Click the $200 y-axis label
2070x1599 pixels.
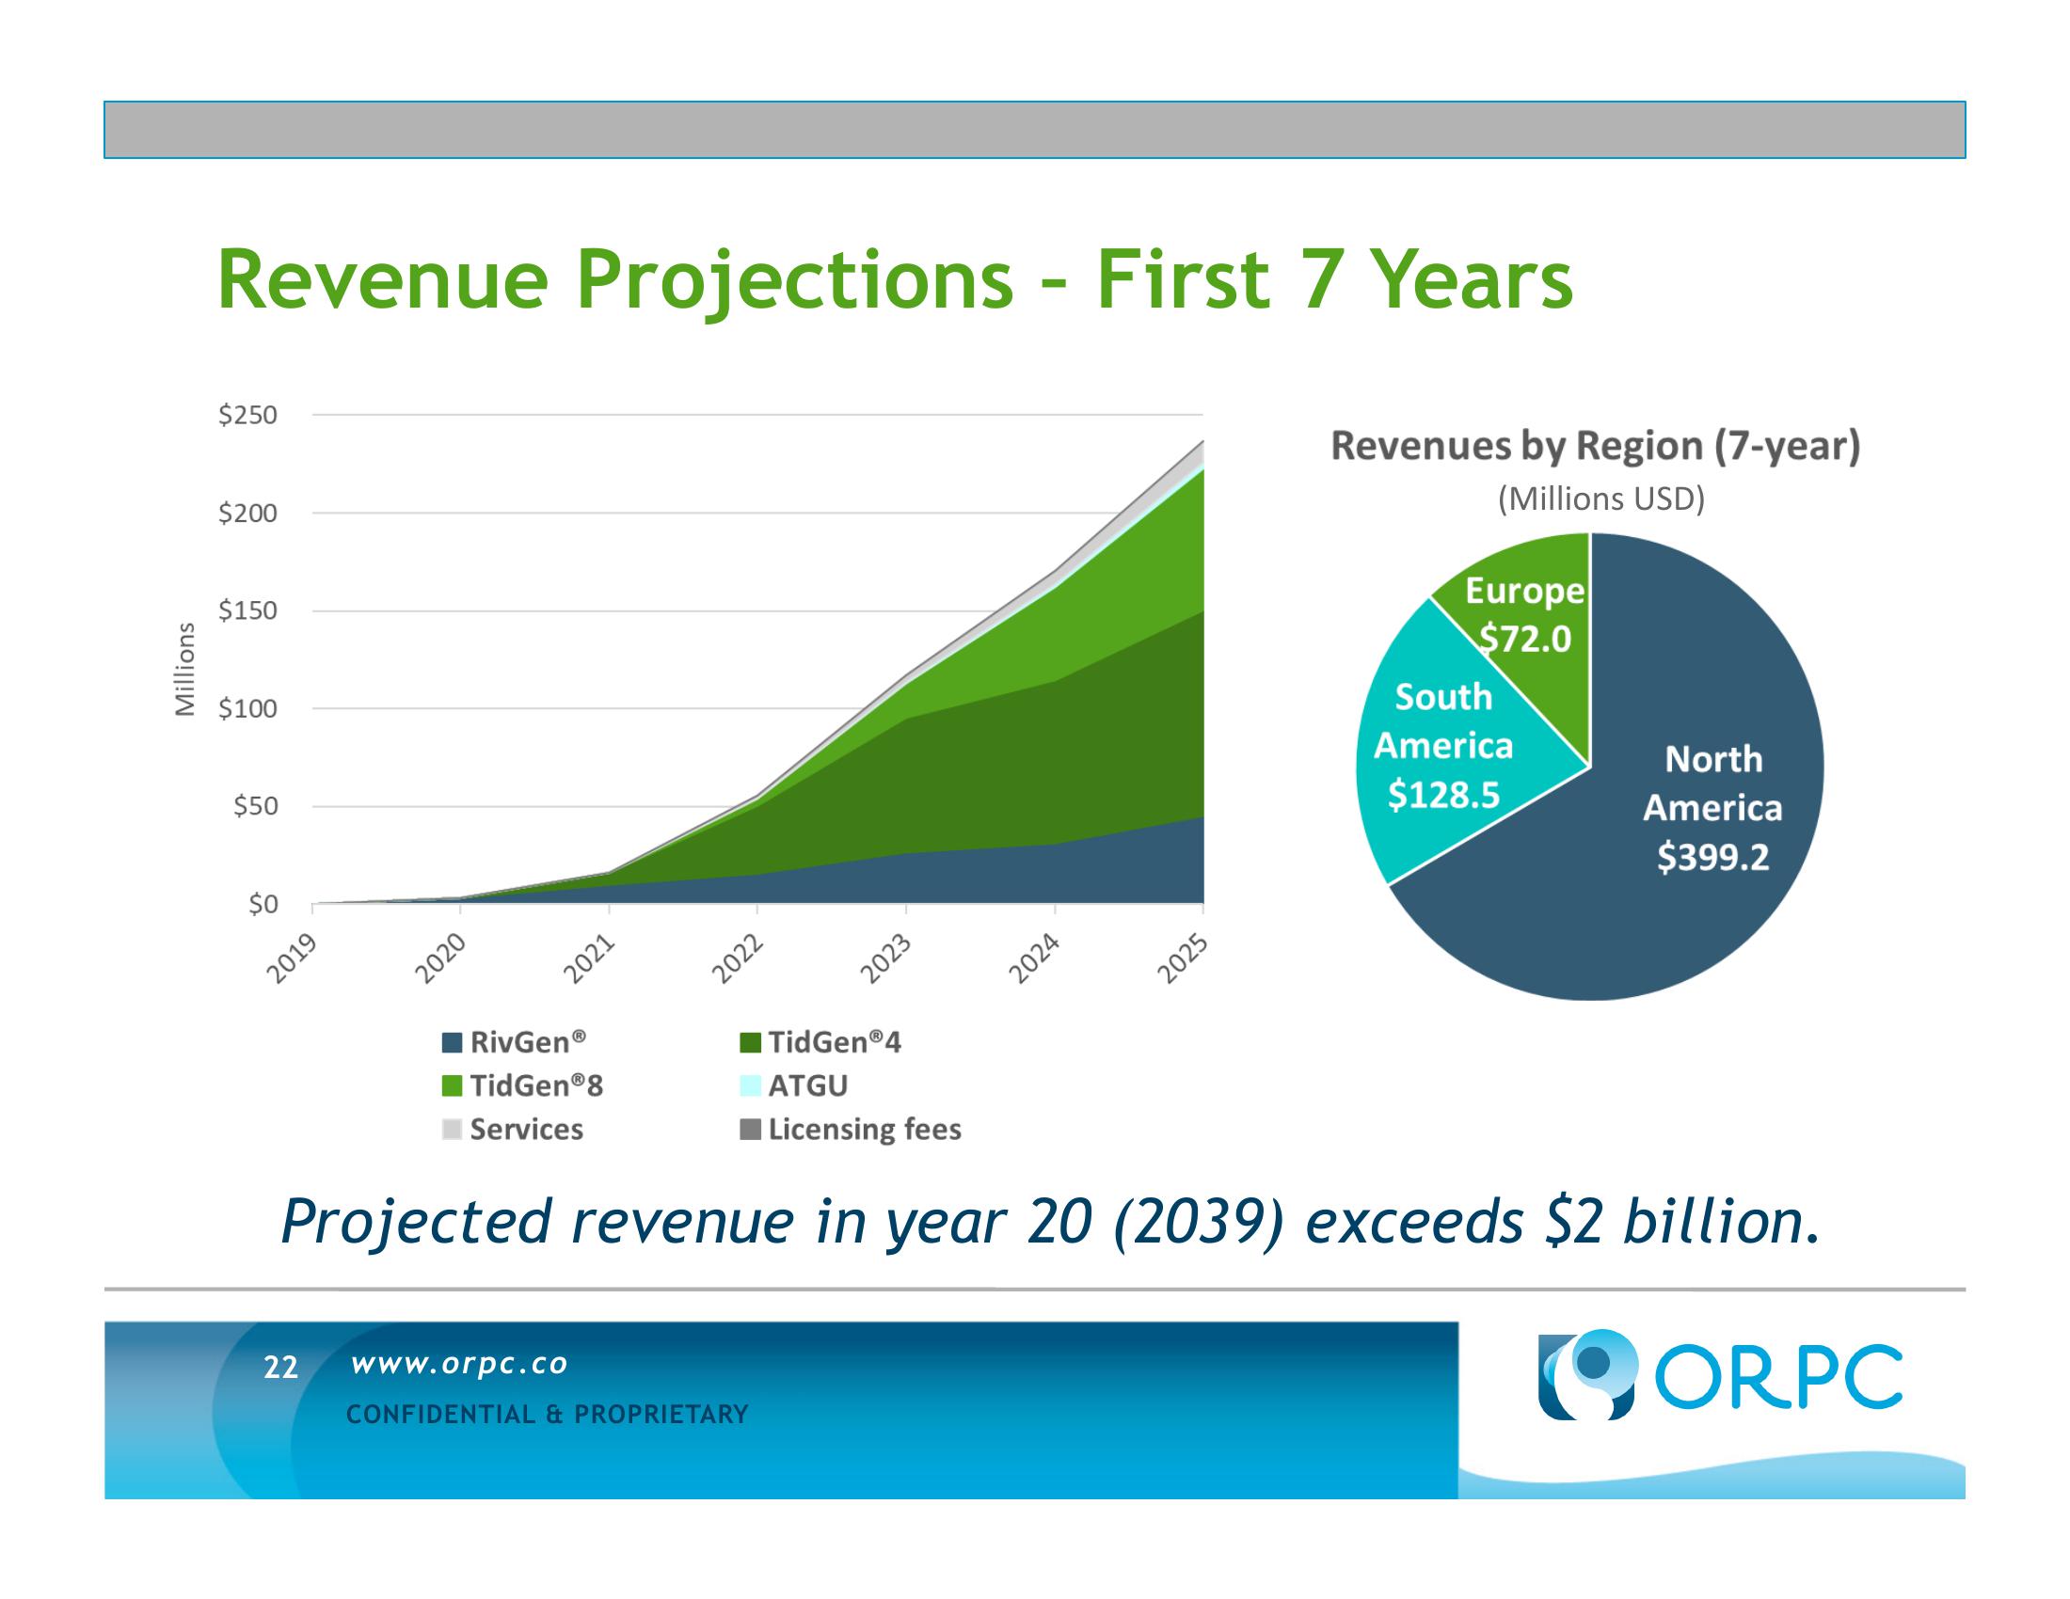[x=247, y=514]
